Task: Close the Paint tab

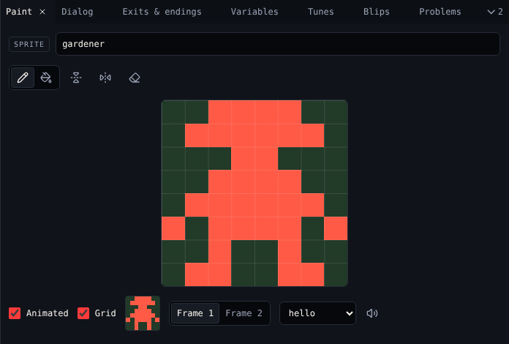Action: point(42,12)
